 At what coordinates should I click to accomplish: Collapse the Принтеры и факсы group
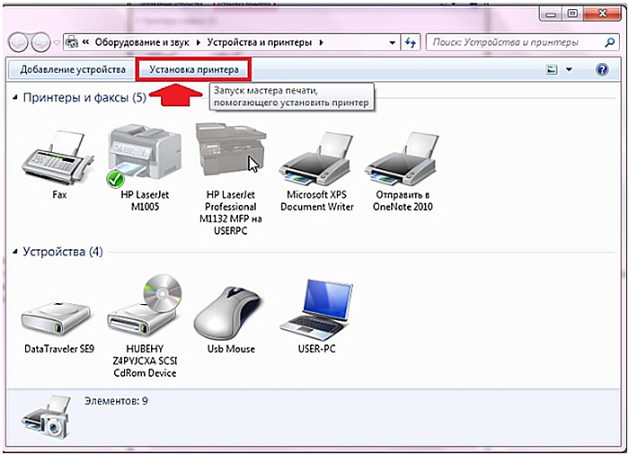(15, 97)
